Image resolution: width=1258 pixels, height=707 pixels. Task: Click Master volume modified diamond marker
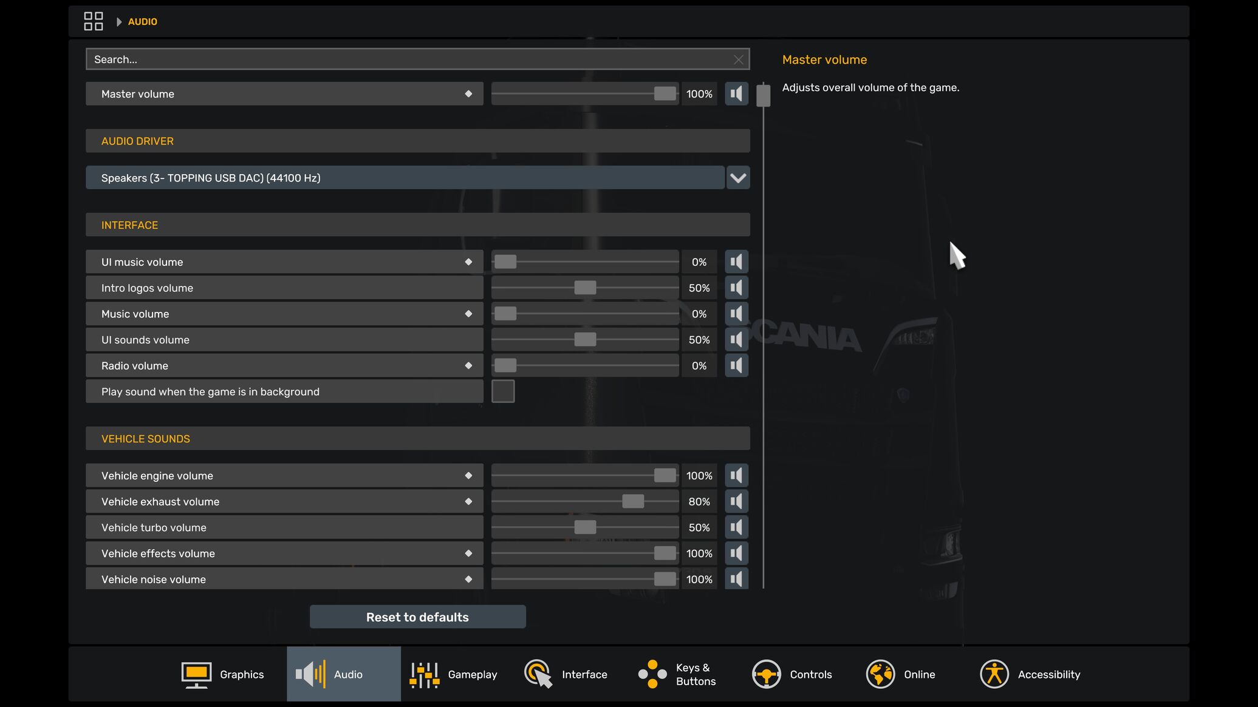pos(468,93)
